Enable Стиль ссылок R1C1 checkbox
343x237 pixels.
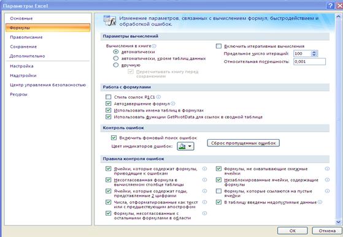point(108,97)
